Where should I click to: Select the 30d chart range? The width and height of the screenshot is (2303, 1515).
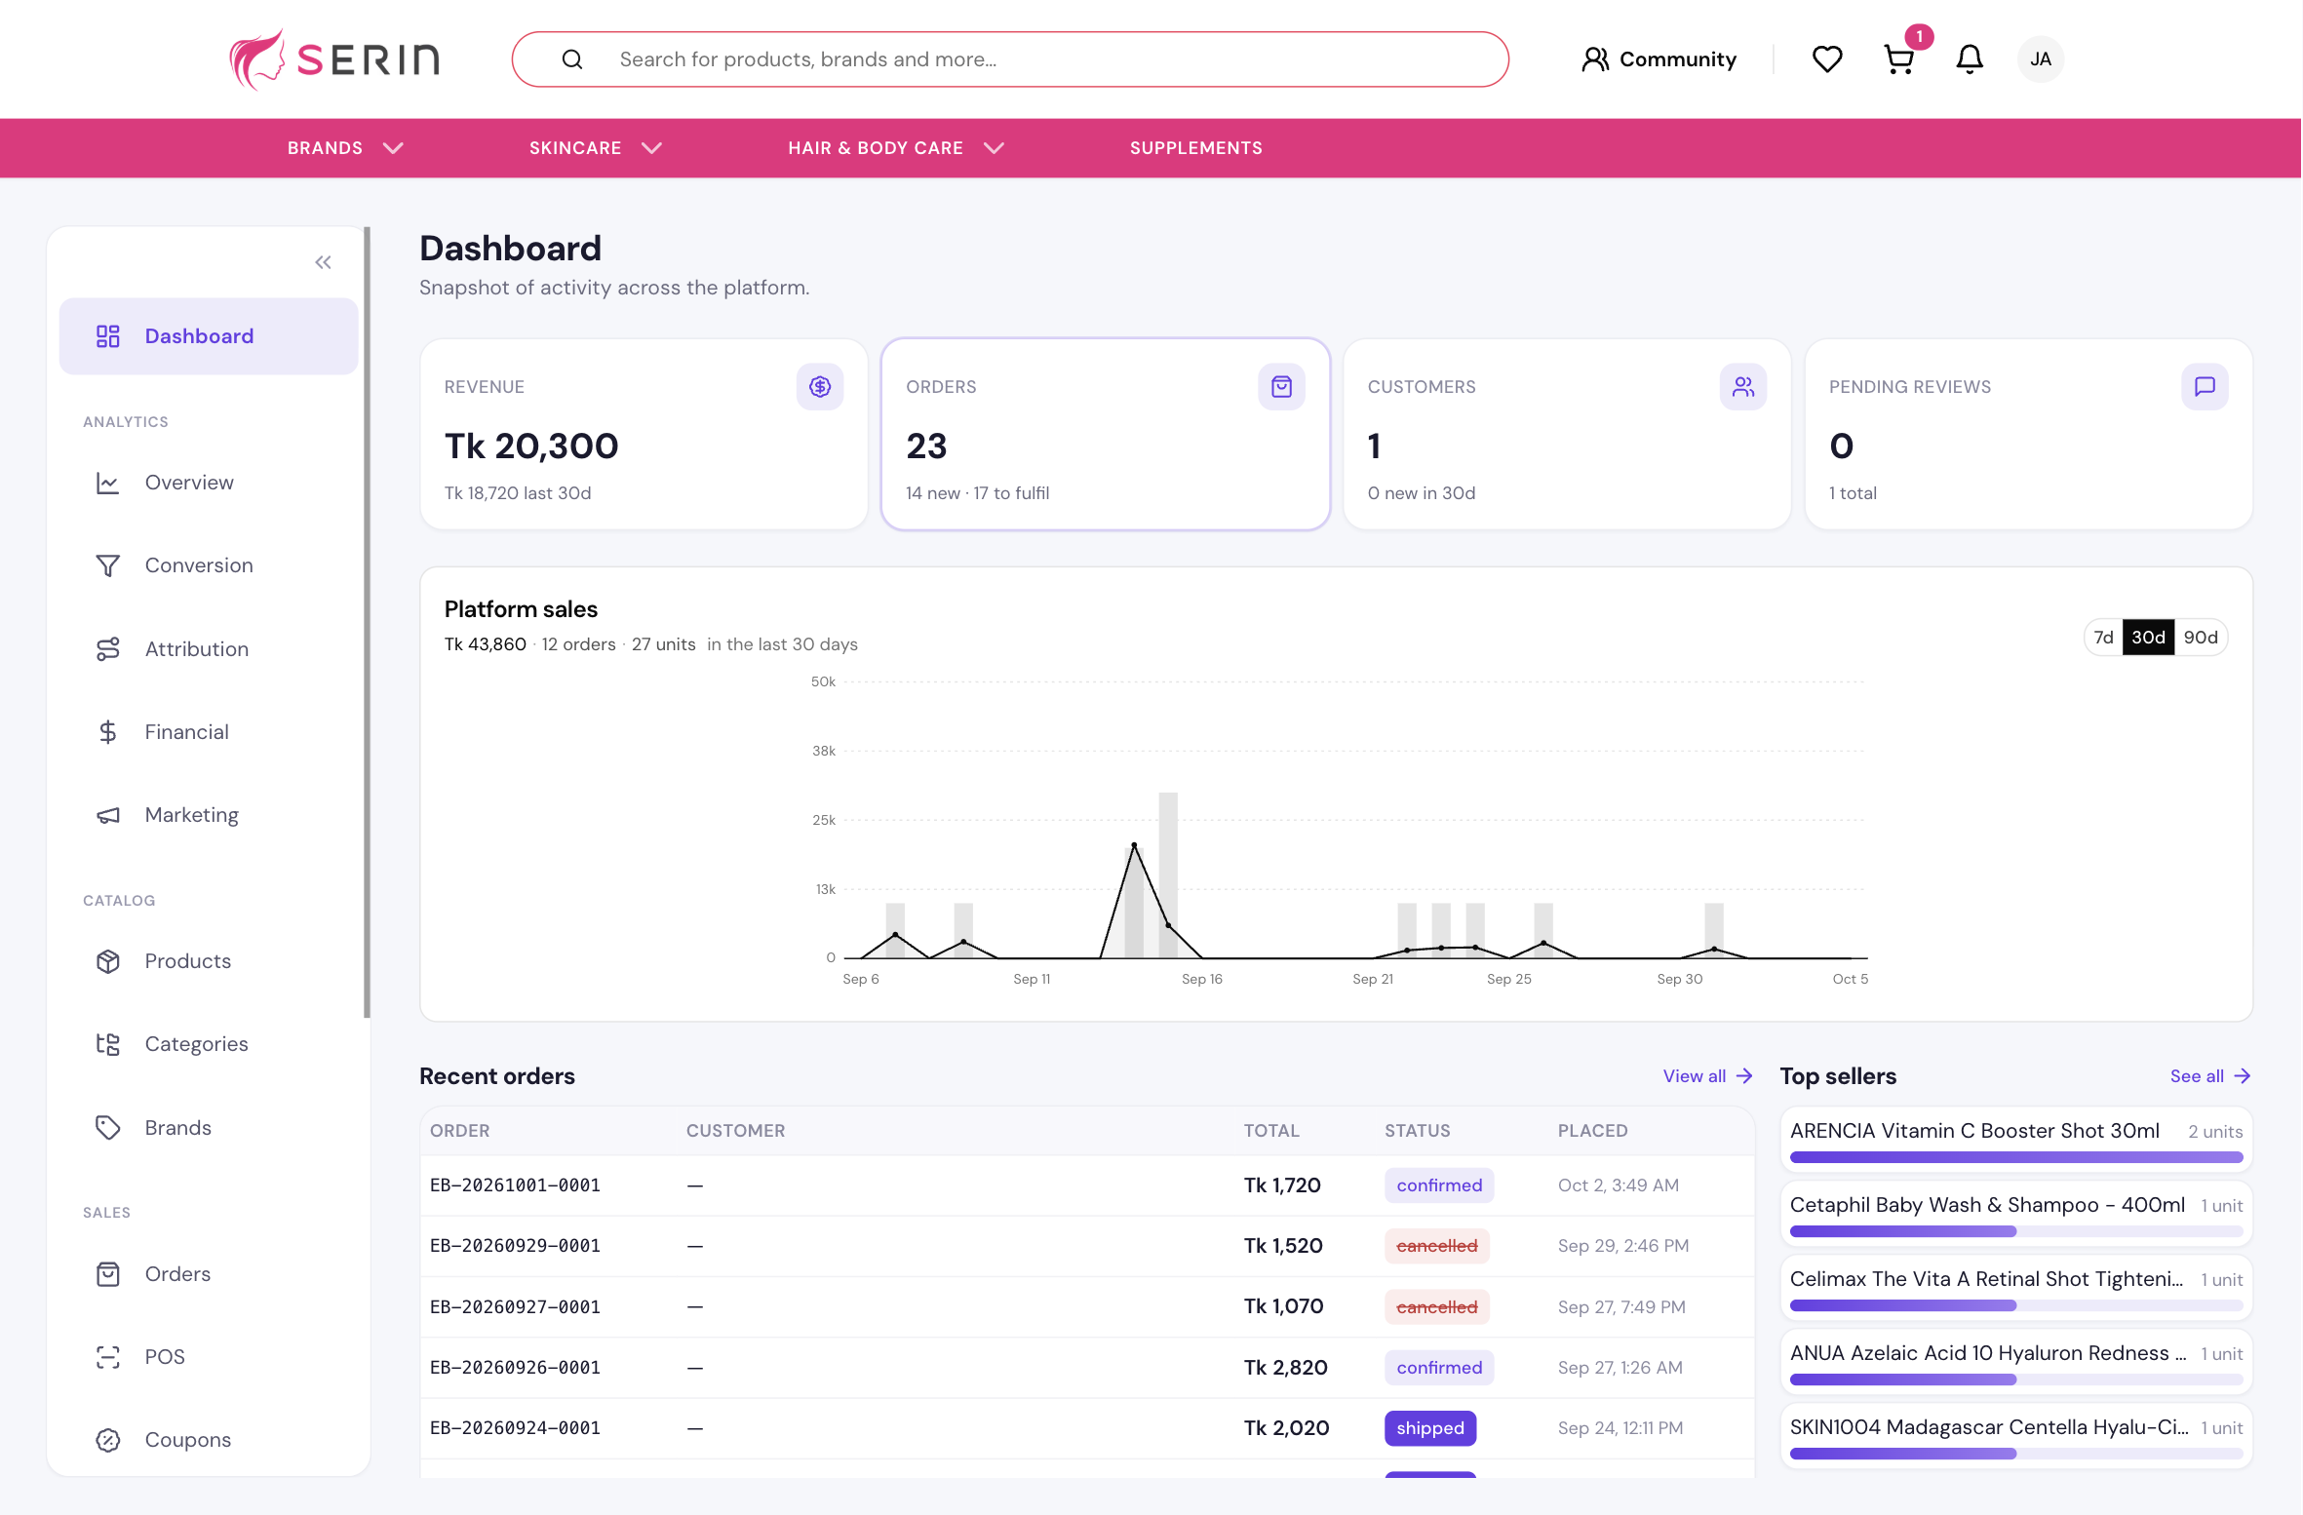coord(2148,638)
